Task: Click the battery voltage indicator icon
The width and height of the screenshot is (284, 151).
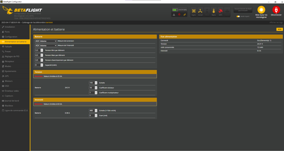Action: [x=175, y=10]
